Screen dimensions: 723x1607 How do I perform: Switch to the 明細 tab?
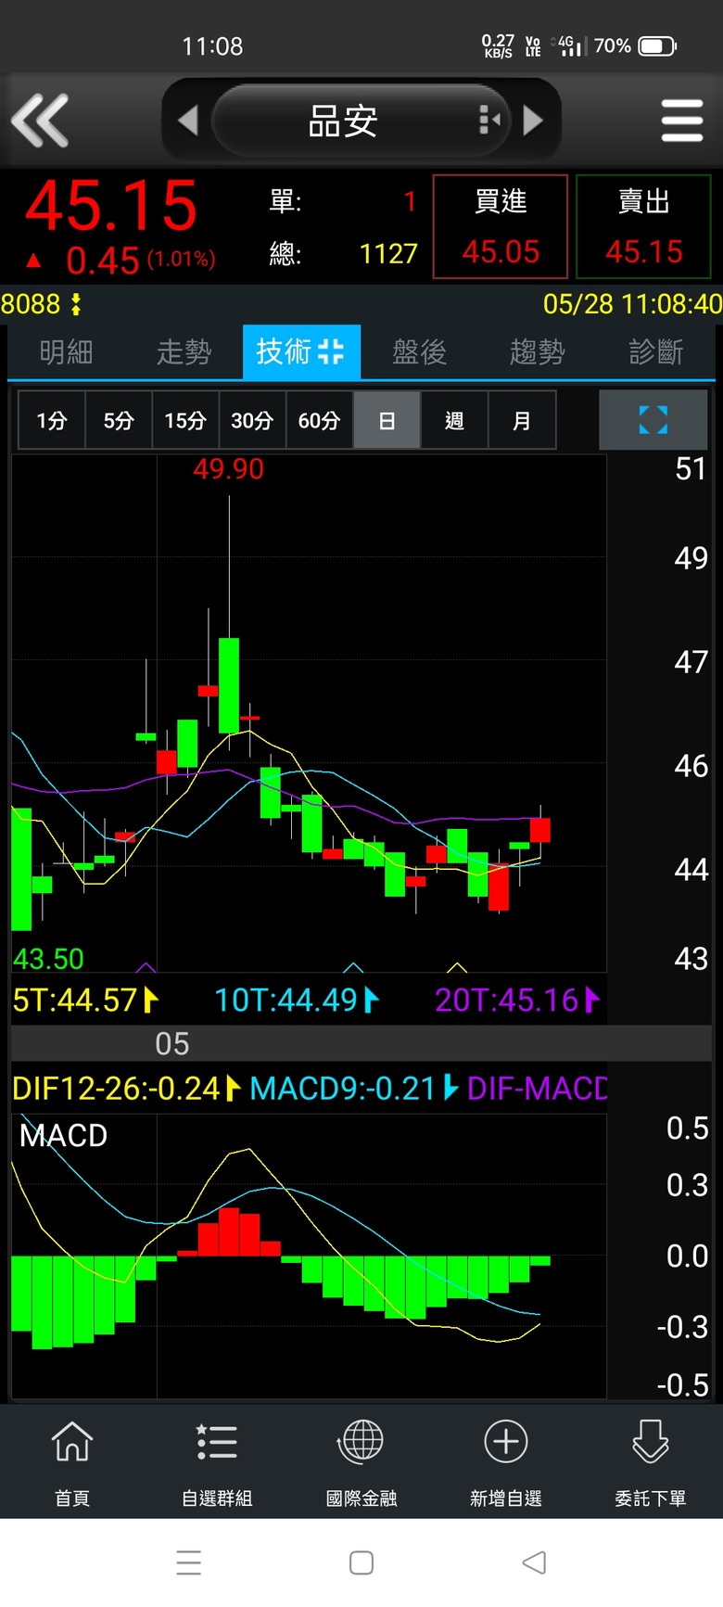[66, 351]
